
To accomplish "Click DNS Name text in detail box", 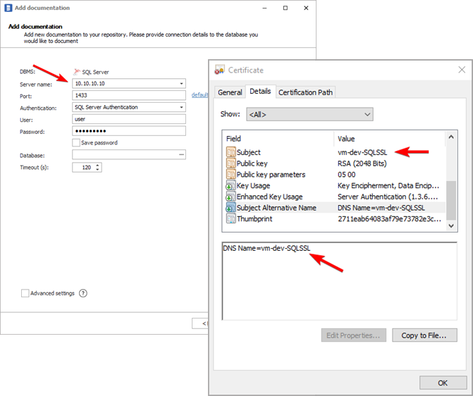I will (x=266, y=248).
